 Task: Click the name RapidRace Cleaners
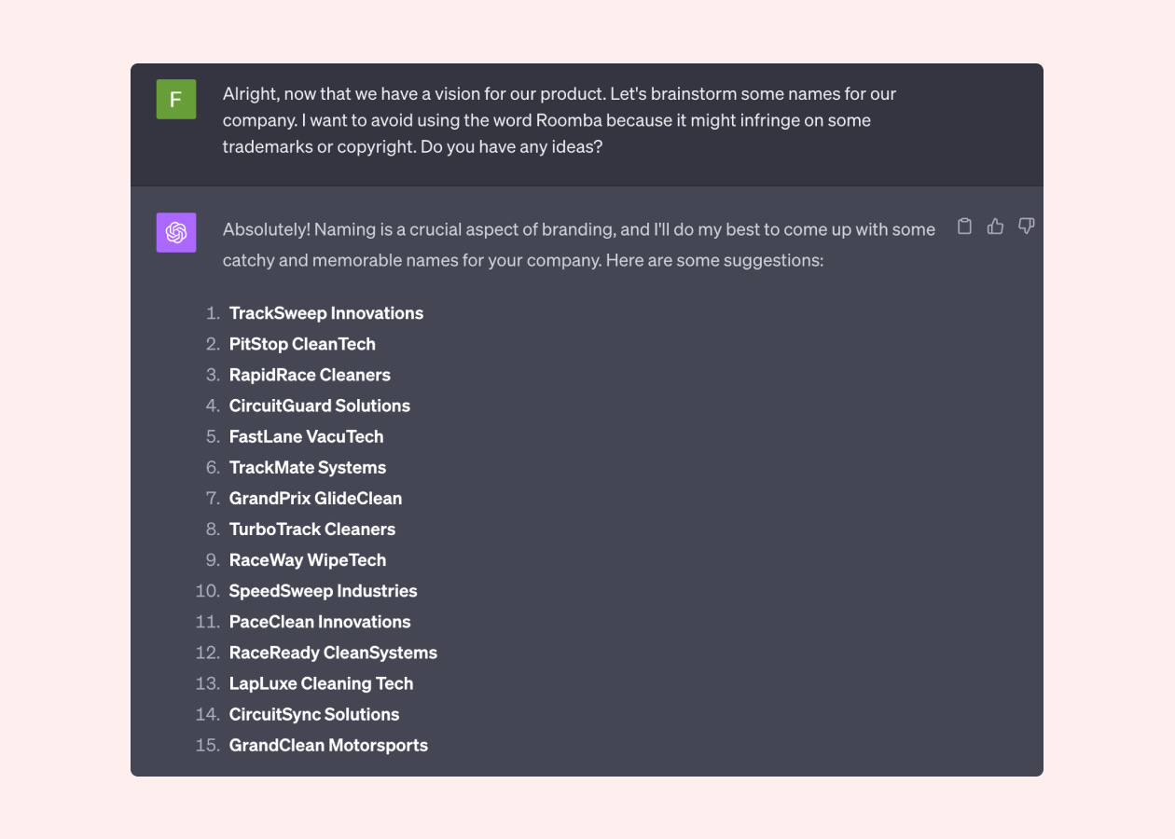point(310,375)
